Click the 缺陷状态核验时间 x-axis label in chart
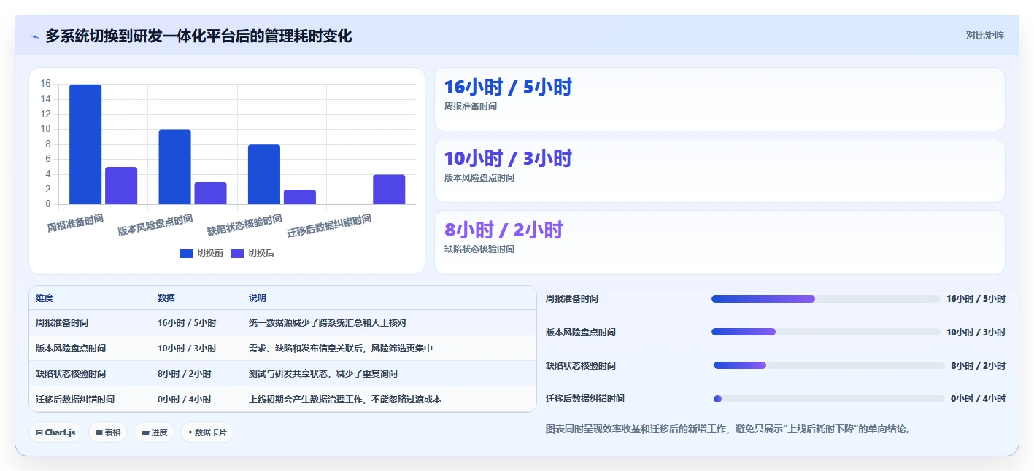Screen dimensions: 1034x471 (245, 225)
